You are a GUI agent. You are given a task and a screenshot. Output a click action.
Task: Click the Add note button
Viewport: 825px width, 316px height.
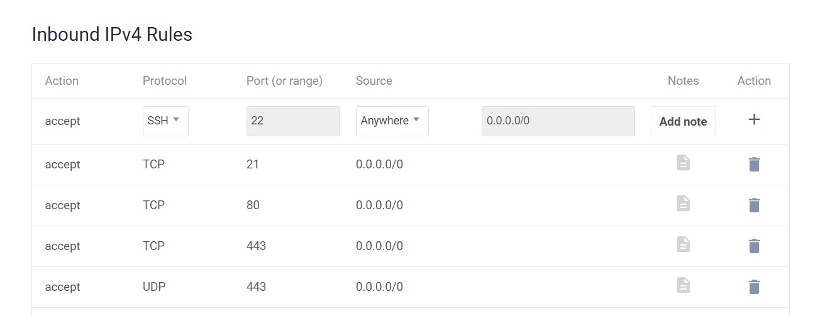point(683,122)
